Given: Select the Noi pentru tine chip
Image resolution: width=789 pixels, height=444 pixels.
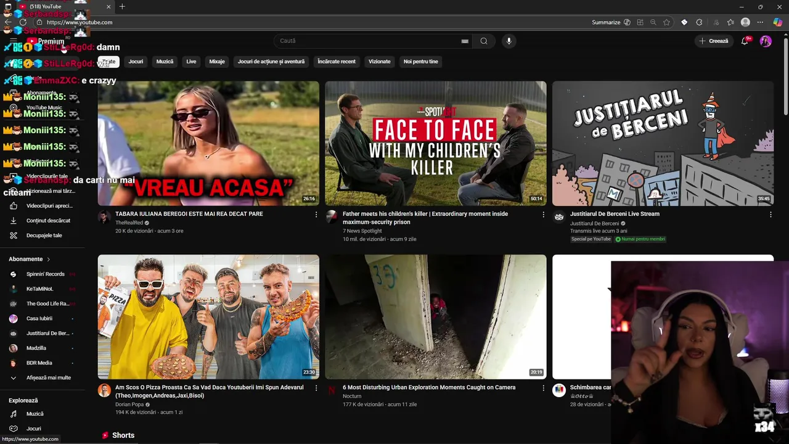Looking at the screenshot, I should coord(420,62).
